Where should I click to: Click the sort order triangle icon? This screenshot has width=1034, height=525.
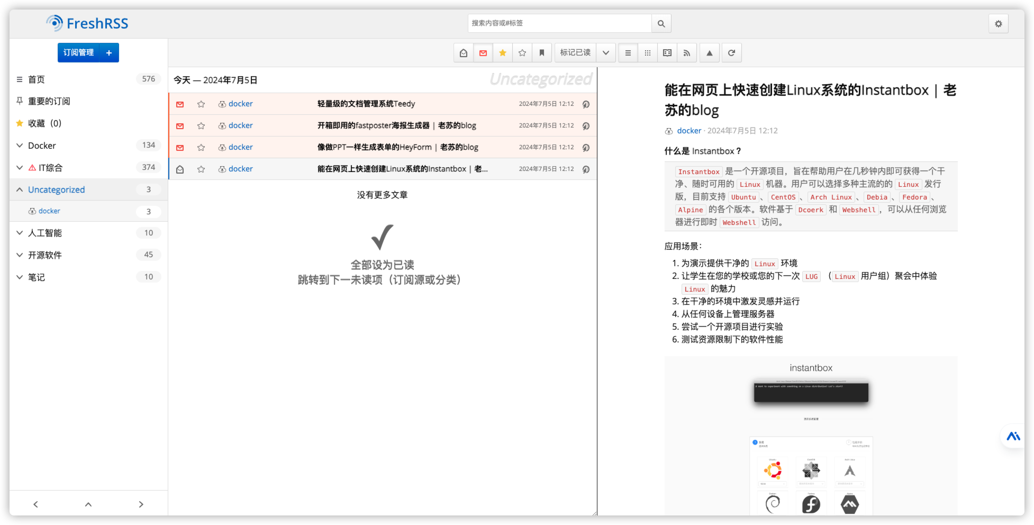(x=709, y=52)
